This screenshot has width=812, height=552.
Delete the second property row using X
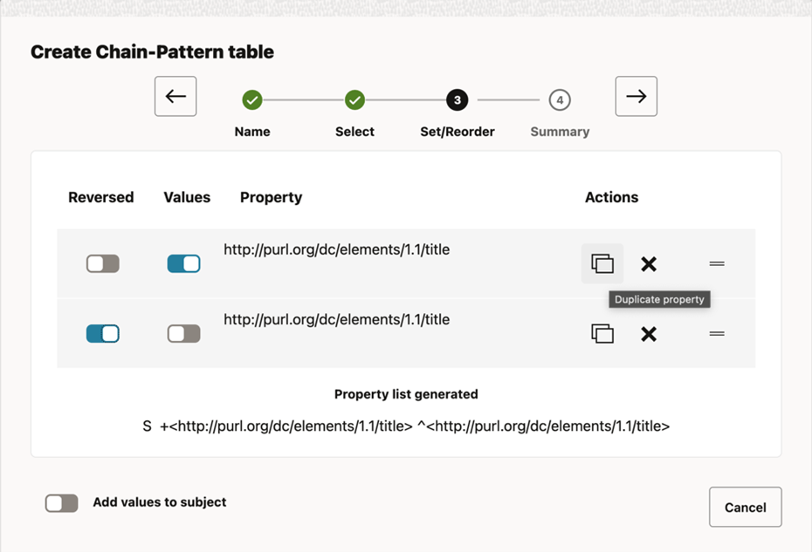point(649,333)
